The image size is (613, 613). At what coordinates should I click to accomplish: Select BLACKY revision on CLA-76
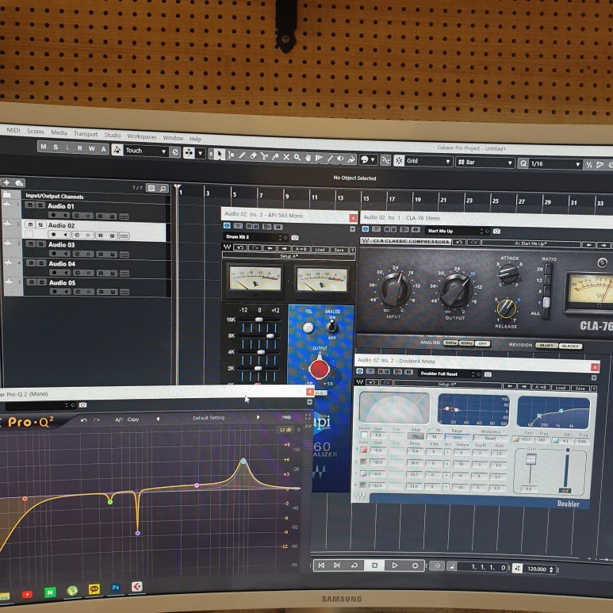(571, 346)
